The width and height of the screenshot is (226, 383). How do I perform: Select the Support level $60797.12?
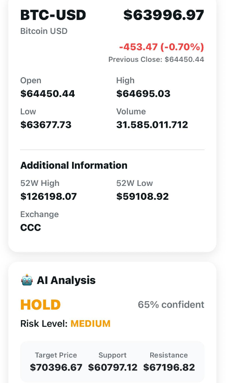pos(113,367)
